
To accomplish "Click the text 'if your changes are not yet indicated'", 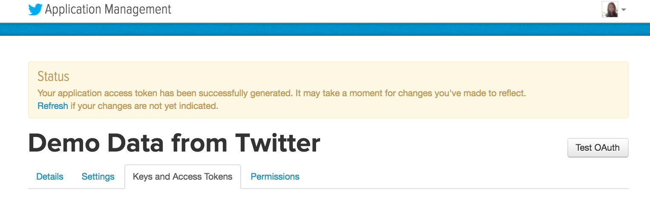I will pyautogui.click(x=144, y=106).
